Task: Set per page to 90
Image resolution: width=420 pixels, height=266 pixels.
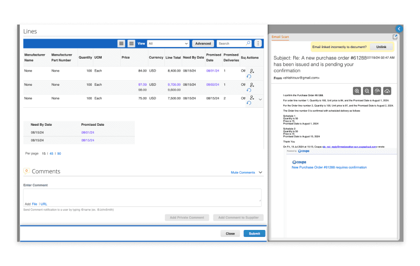Action: point(59,154)
